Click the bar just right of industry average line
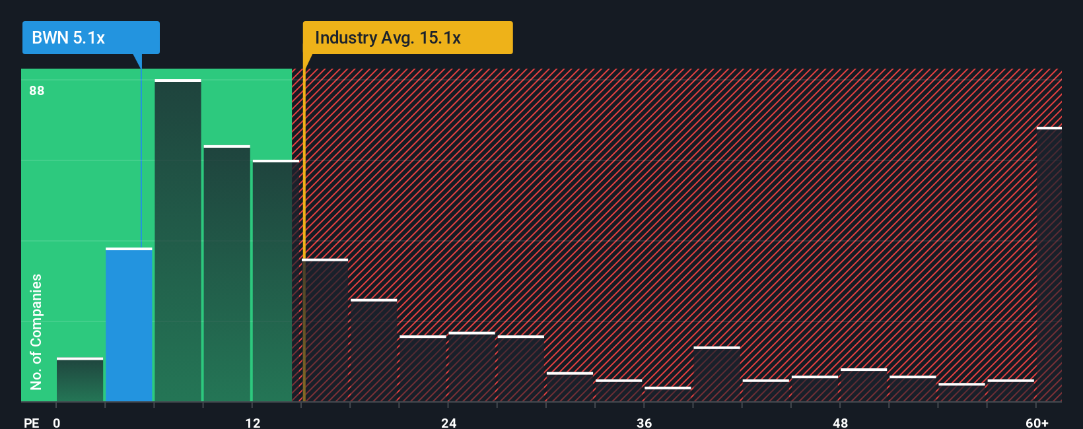This screenshot has height=429, width=1083. (x=325, y=330)
